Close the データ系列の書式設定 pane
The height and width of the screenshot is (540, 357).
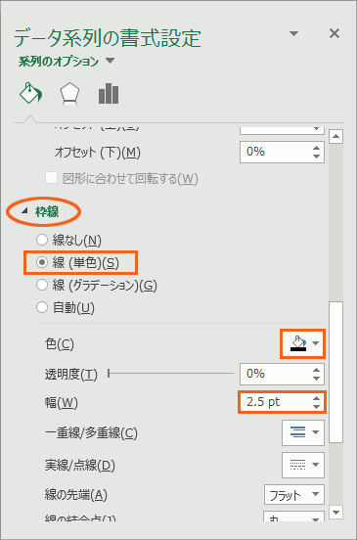click(x=335, y=33)
